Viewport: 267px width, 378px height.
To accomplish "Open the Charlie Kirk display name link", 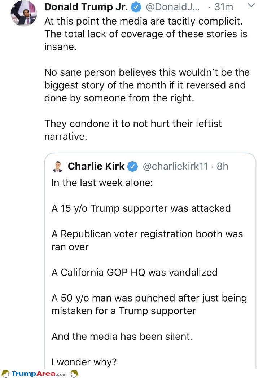I will tap(96, 166).
